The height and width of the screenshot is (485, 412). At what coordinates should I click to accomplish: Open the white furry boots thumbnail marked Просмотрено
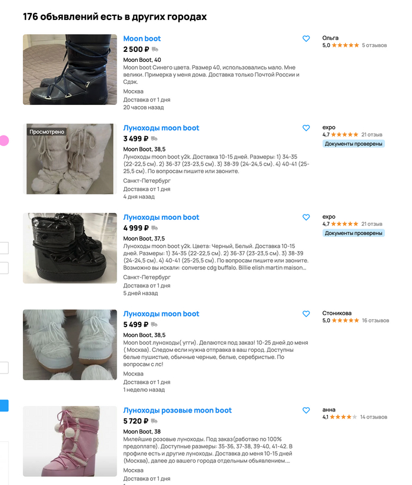click(x=70, y=159)
